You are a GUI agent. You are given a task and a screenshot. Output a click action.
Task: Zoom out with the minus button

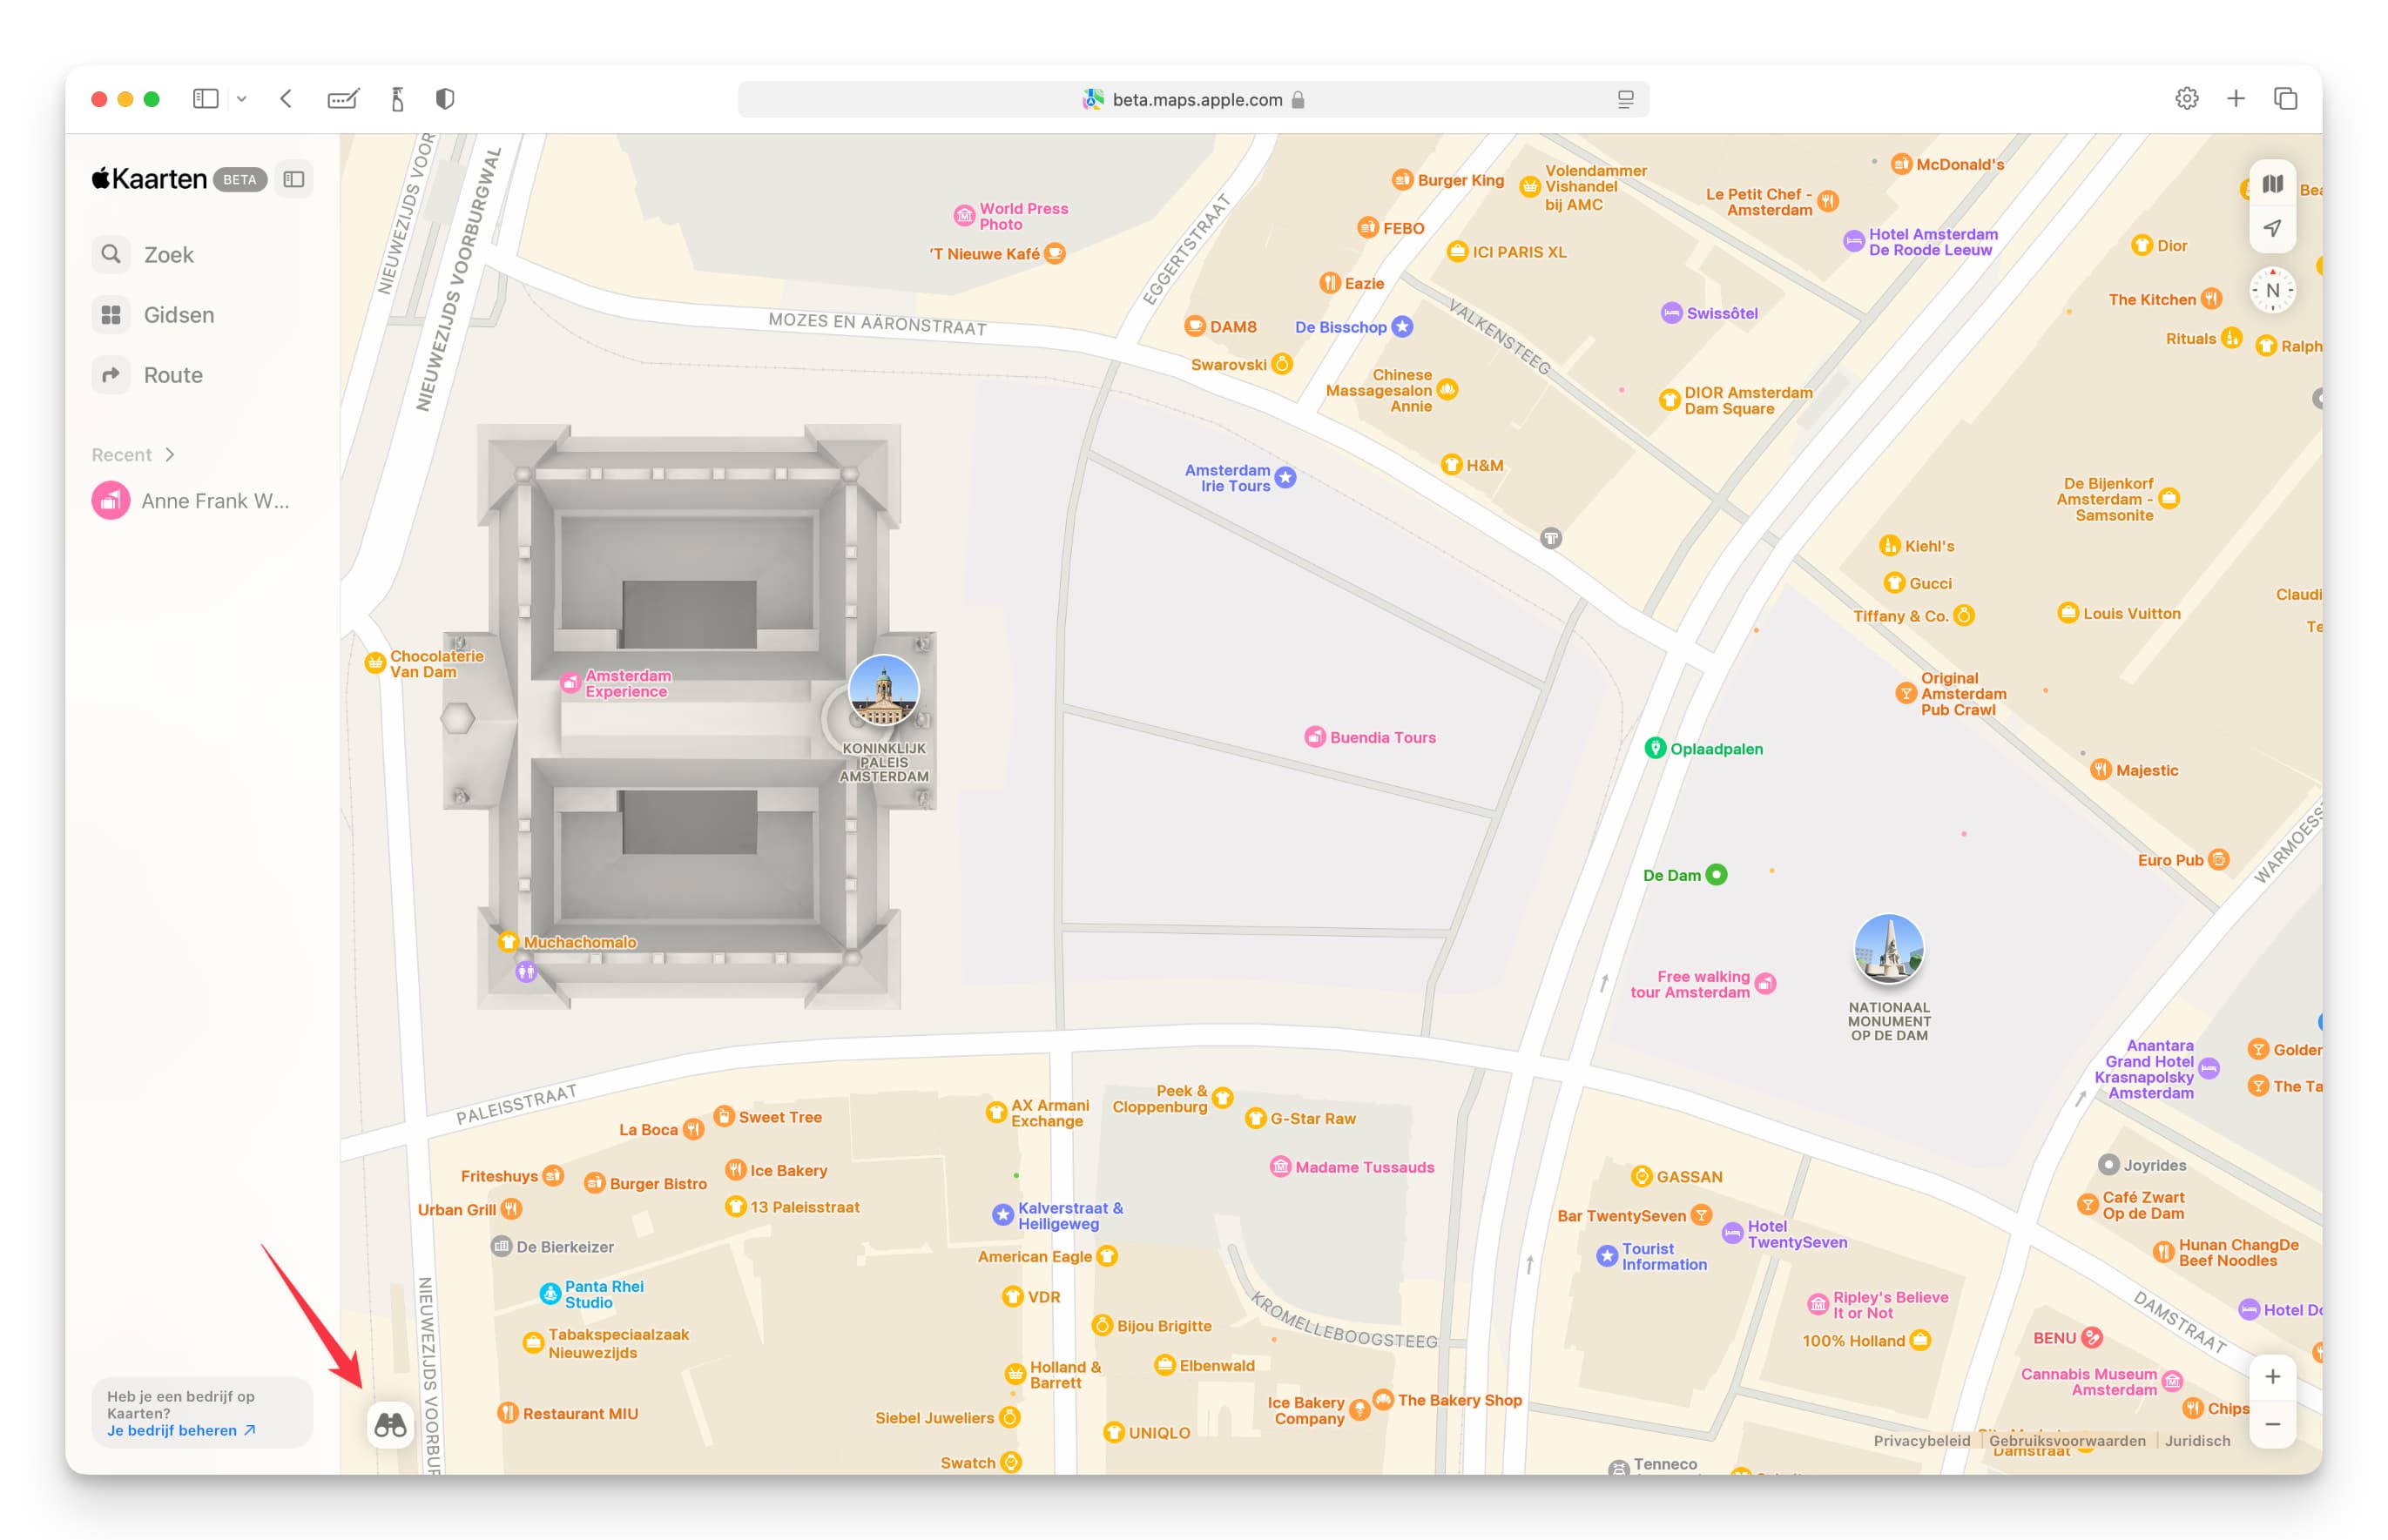pos(2272,1424)
